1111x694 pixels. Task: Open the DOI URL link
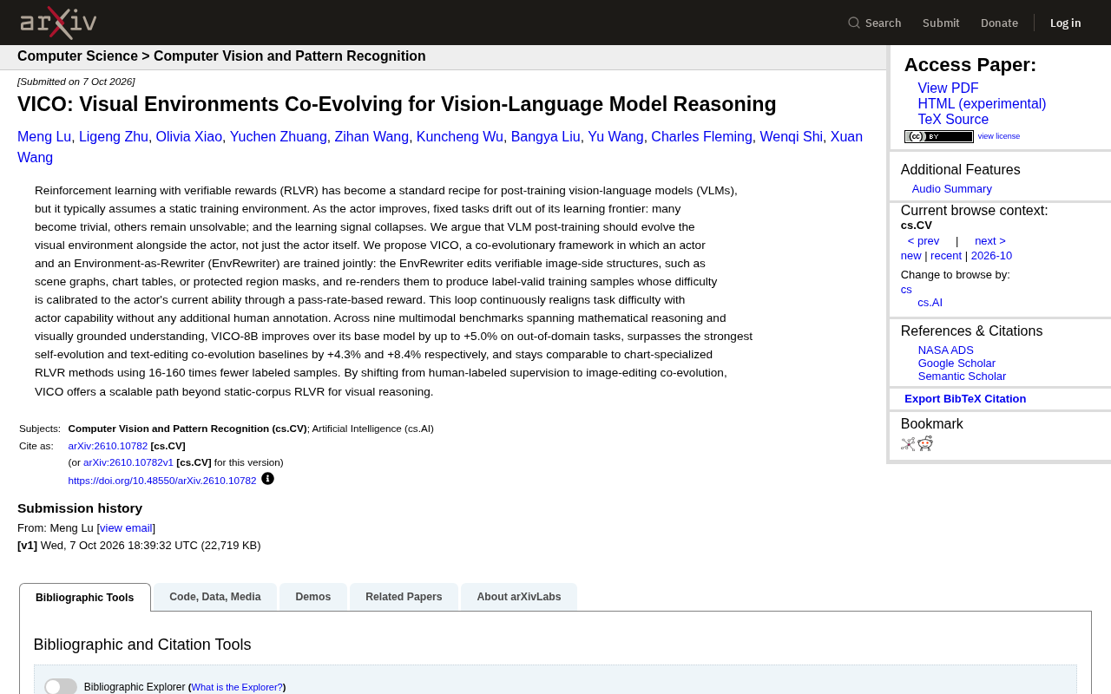162,481
